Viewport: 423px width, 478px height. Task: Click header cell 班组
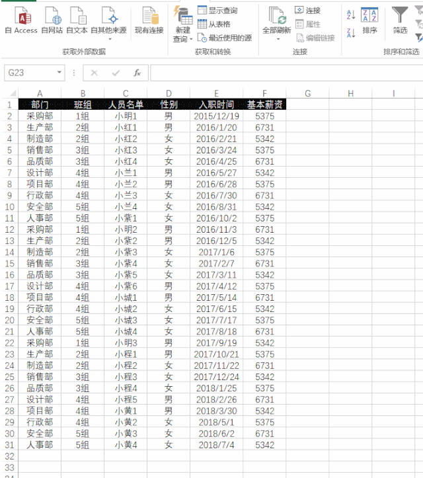point(83,104)
